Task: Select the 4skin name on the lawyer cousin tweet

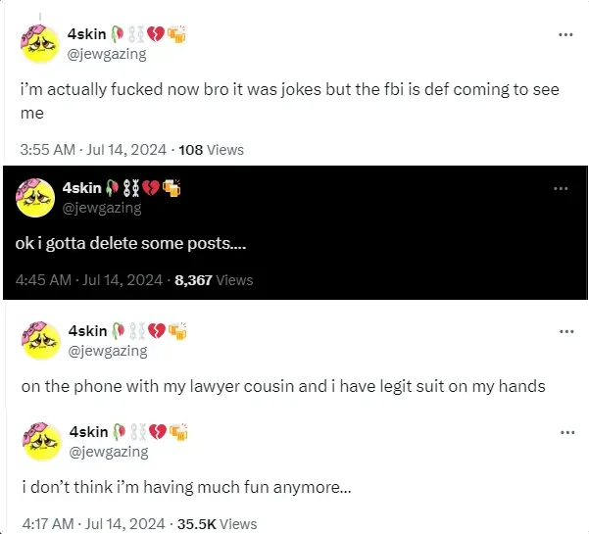Action: [x=86, y=332]
